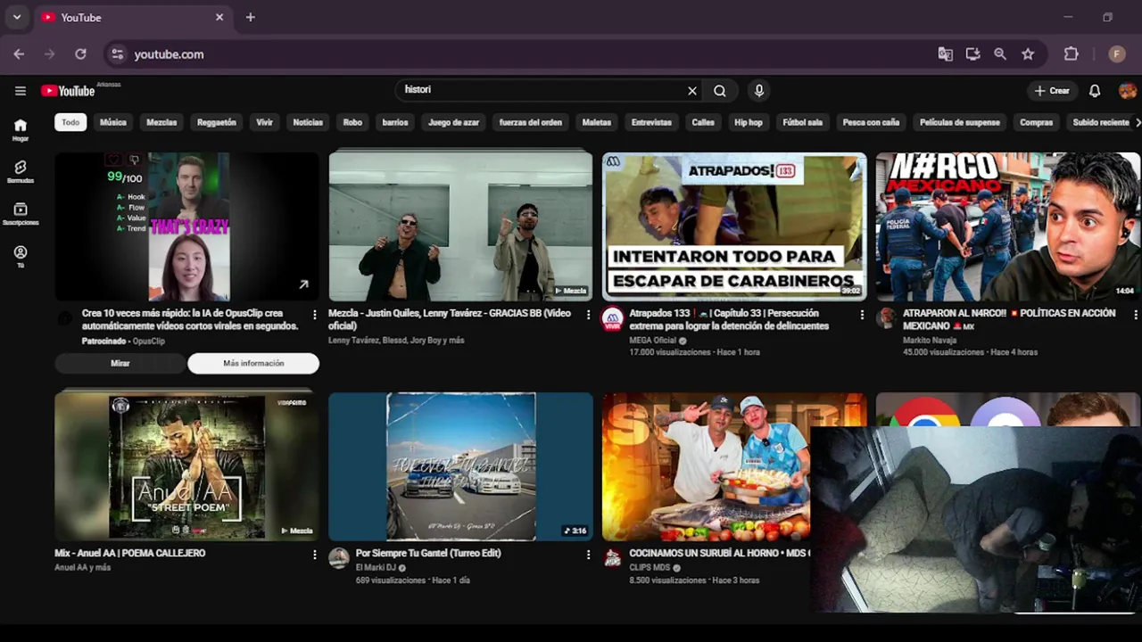Image resolution: width=1142 pixels, height=642 pixels.
Task: Open the YouTube hamburger guide menu
Action: pos(21,90)
